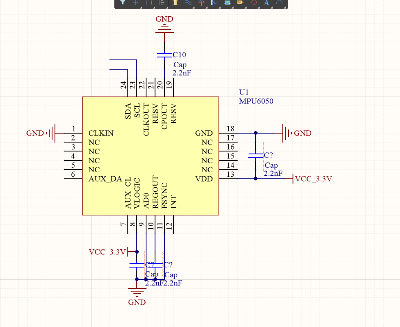Select VCC_3.3V port on pin 13 wire
The height and width of the screenshot is (327, 400).
pyautogui.click(x=308, y=179)
